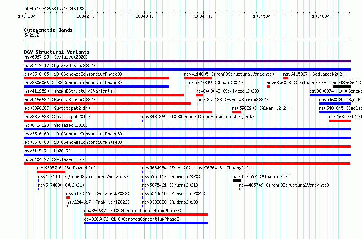Click the blue bar under esv3606066
The width and height of the screenshot is (362, 239).
pyautogui.click(x=96, y=87)
